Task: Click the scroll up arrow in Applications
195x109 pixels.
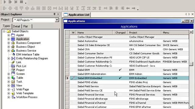Action: click(191, 32)
